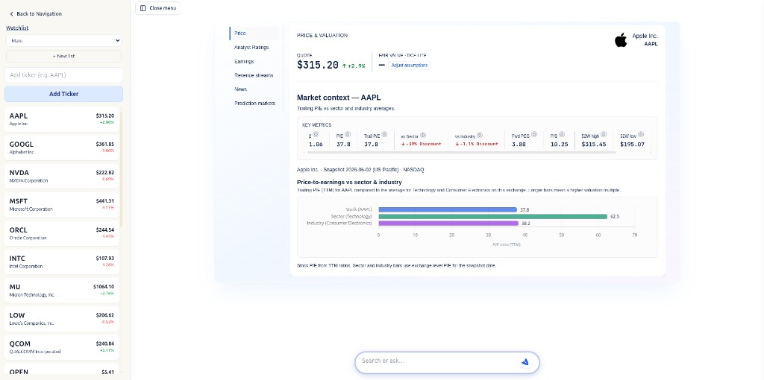Click the vs Industry -1.1% Discount value
Viewport: 764px width, 380px height.
pos(477,144)
